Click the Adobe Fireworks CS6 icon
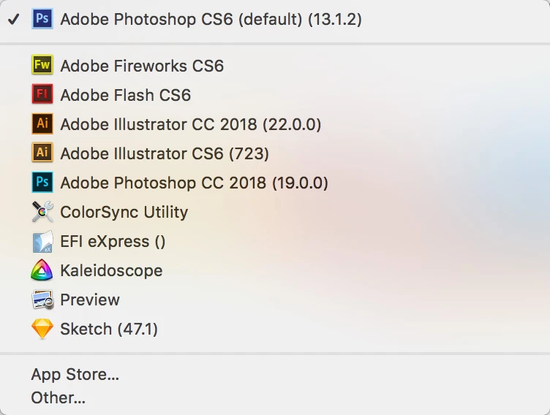Viewport: 550px width, 415px height. pos(42,66)
